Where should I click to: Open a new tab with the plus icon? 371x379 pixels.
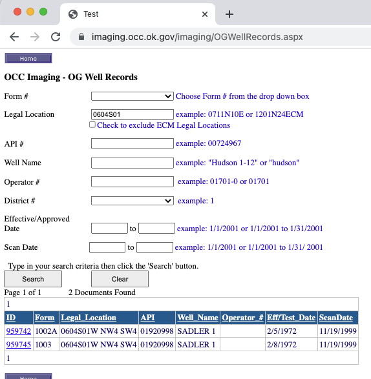229,14
